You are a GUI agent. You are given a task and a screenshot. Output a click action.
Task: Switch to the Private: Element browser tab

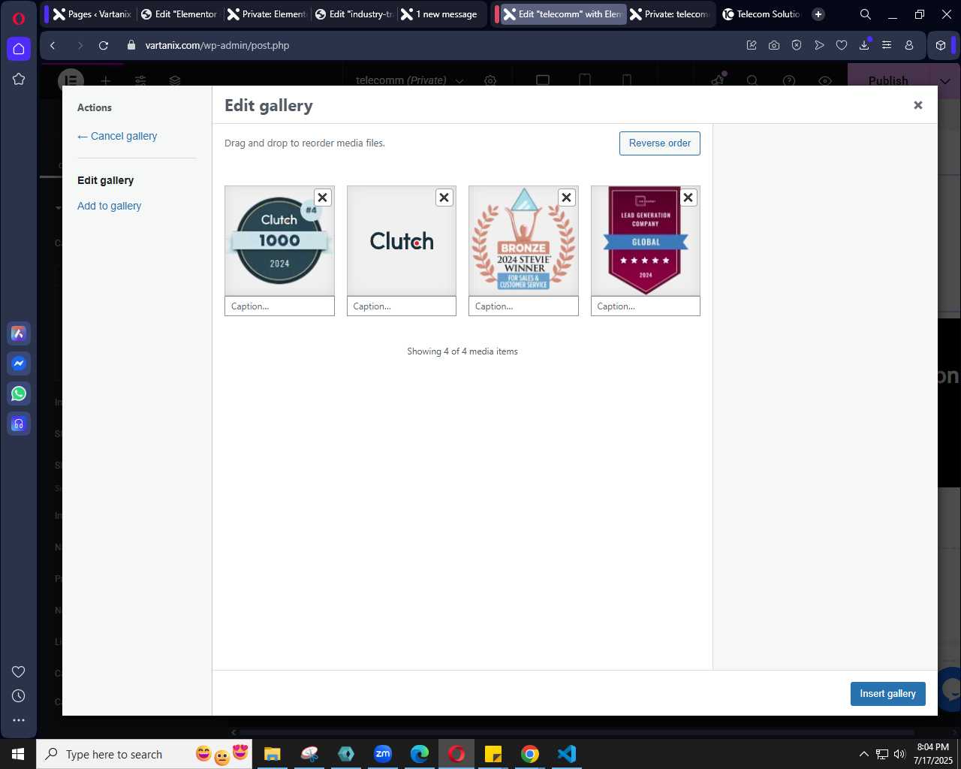pyautogui.click(x=267, y=14)
